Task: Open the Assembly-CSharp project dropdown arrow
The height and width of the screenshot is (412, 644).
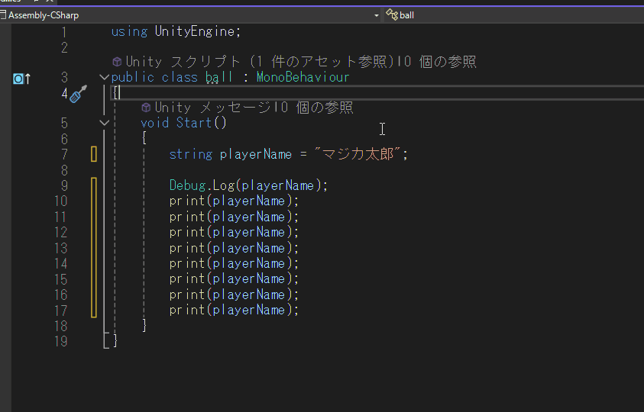Action: pyautogui.click(x=376, y=15)
